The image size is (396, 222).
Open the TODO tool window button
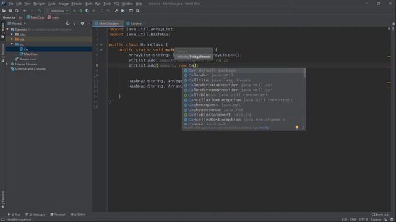coord(78,215)
